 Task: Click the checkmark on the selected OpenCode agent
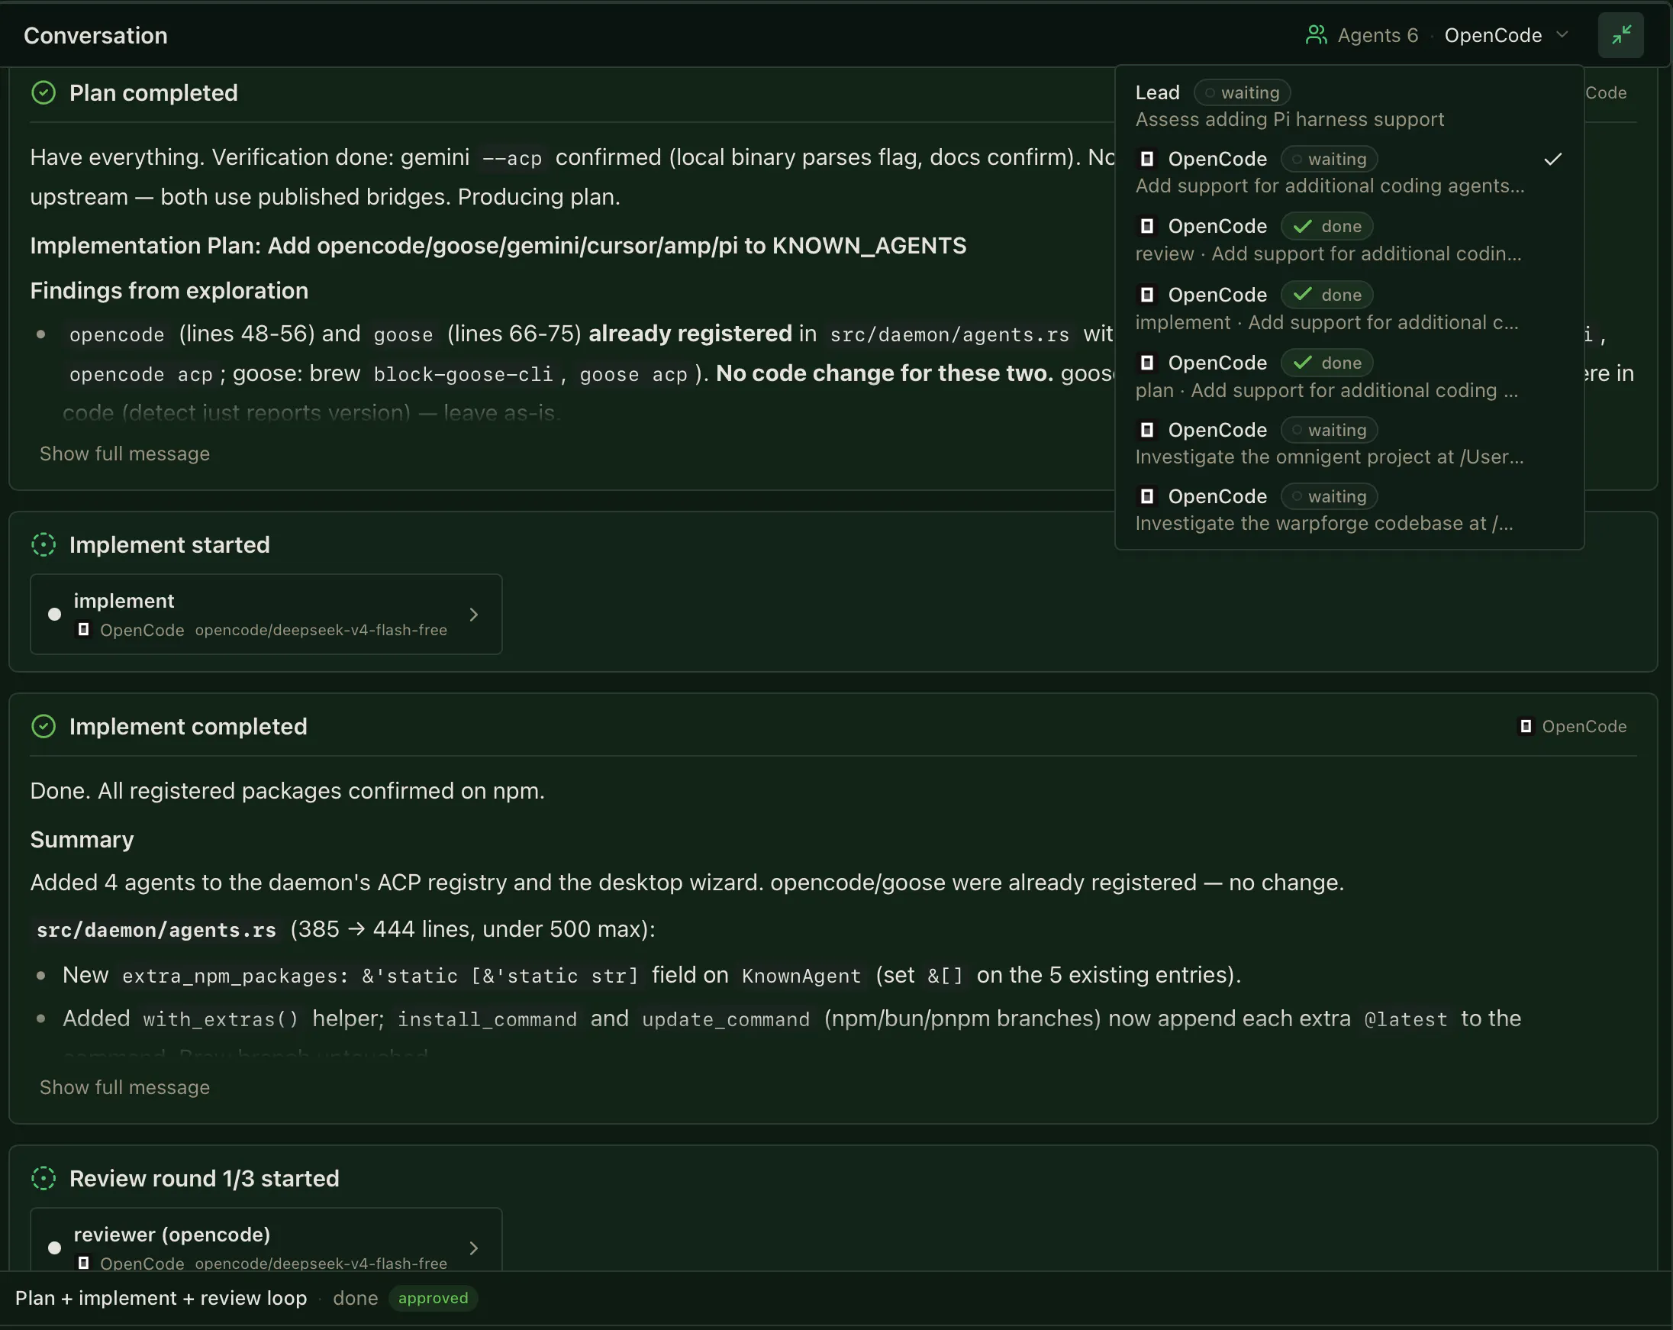pyautogui.click(x=1552, y=159)
